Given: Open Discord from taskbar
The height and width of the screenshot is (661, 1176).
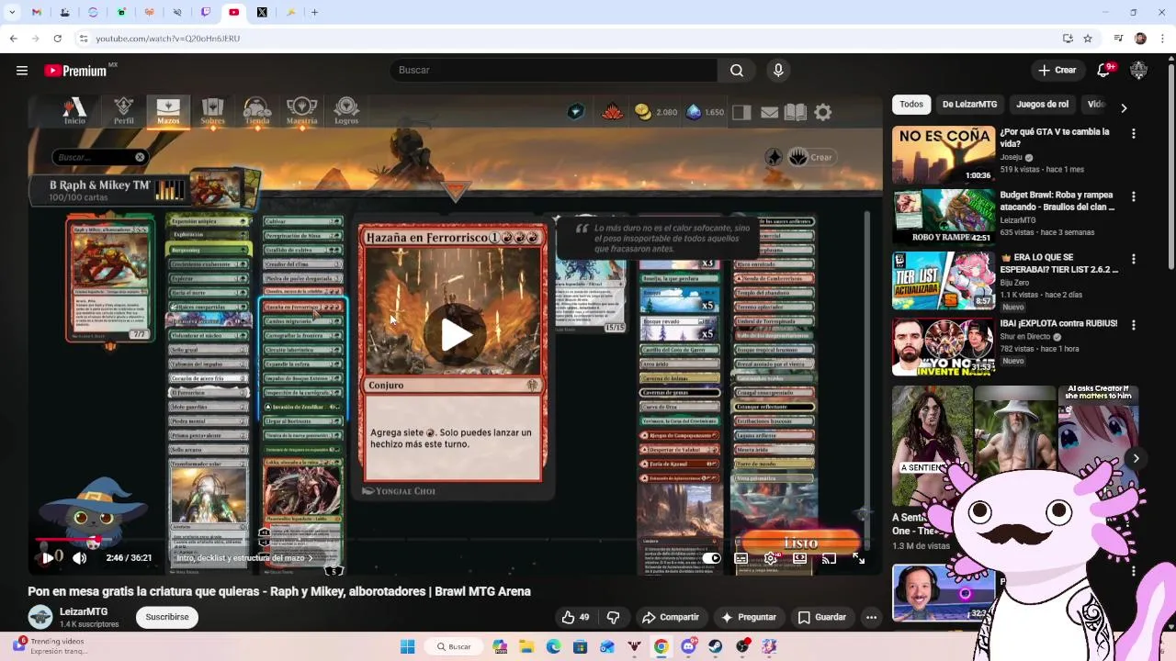Looking at the screenshot, I should coord(688,646).
